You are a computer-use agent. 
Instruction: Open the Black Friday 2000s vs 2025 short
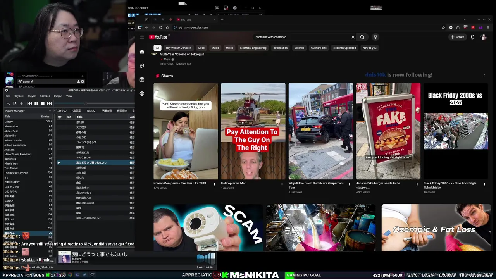(456, 131)
